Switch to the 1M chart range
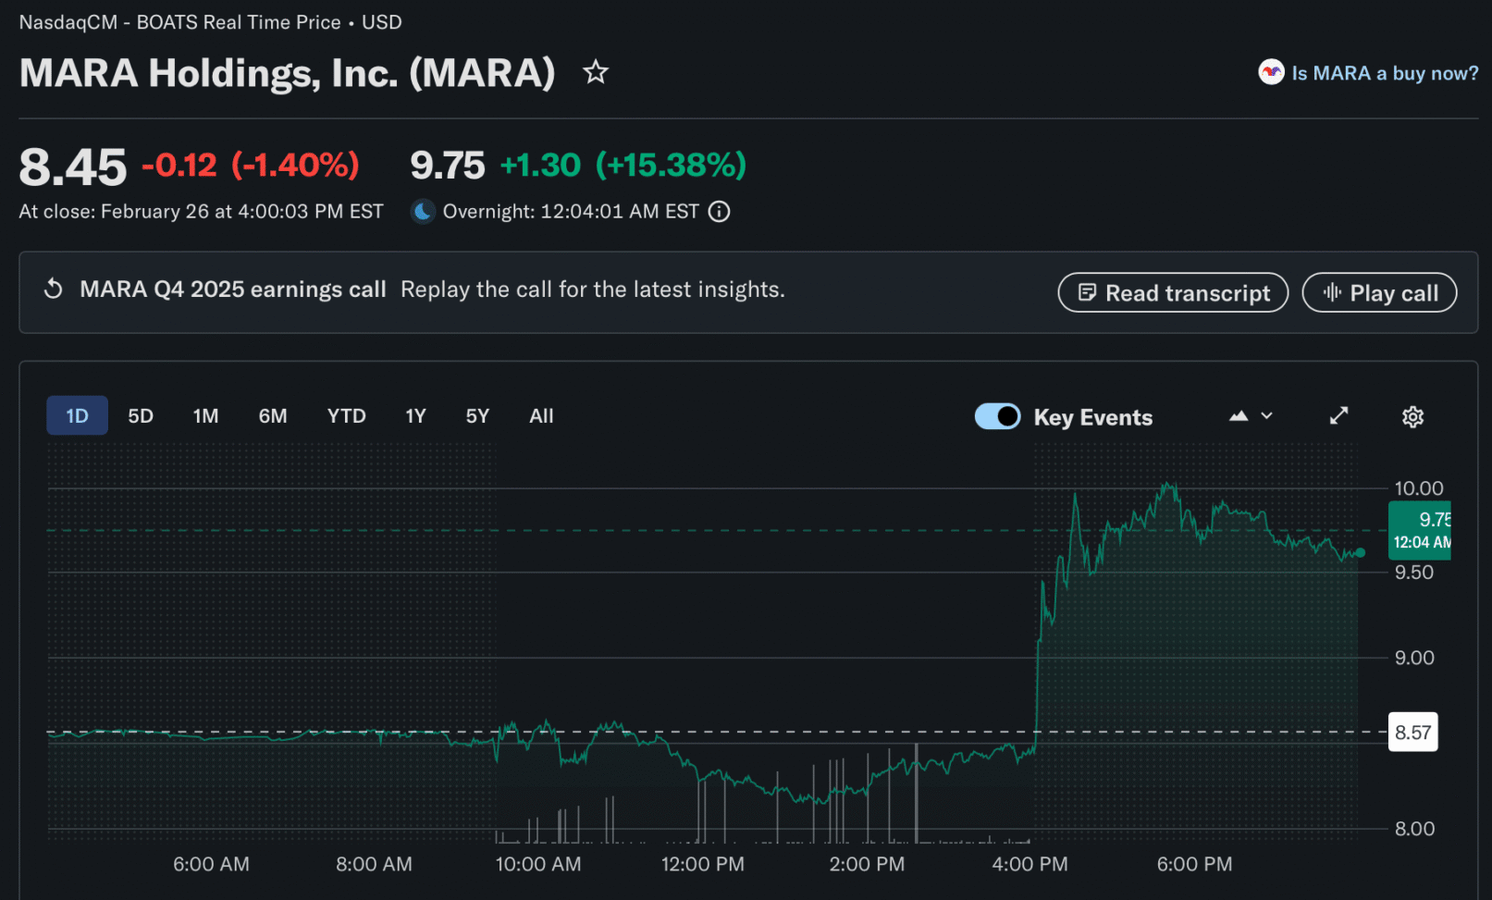Image resolution: width=1492 pixels, height=900 pixels. click(205, 416)
